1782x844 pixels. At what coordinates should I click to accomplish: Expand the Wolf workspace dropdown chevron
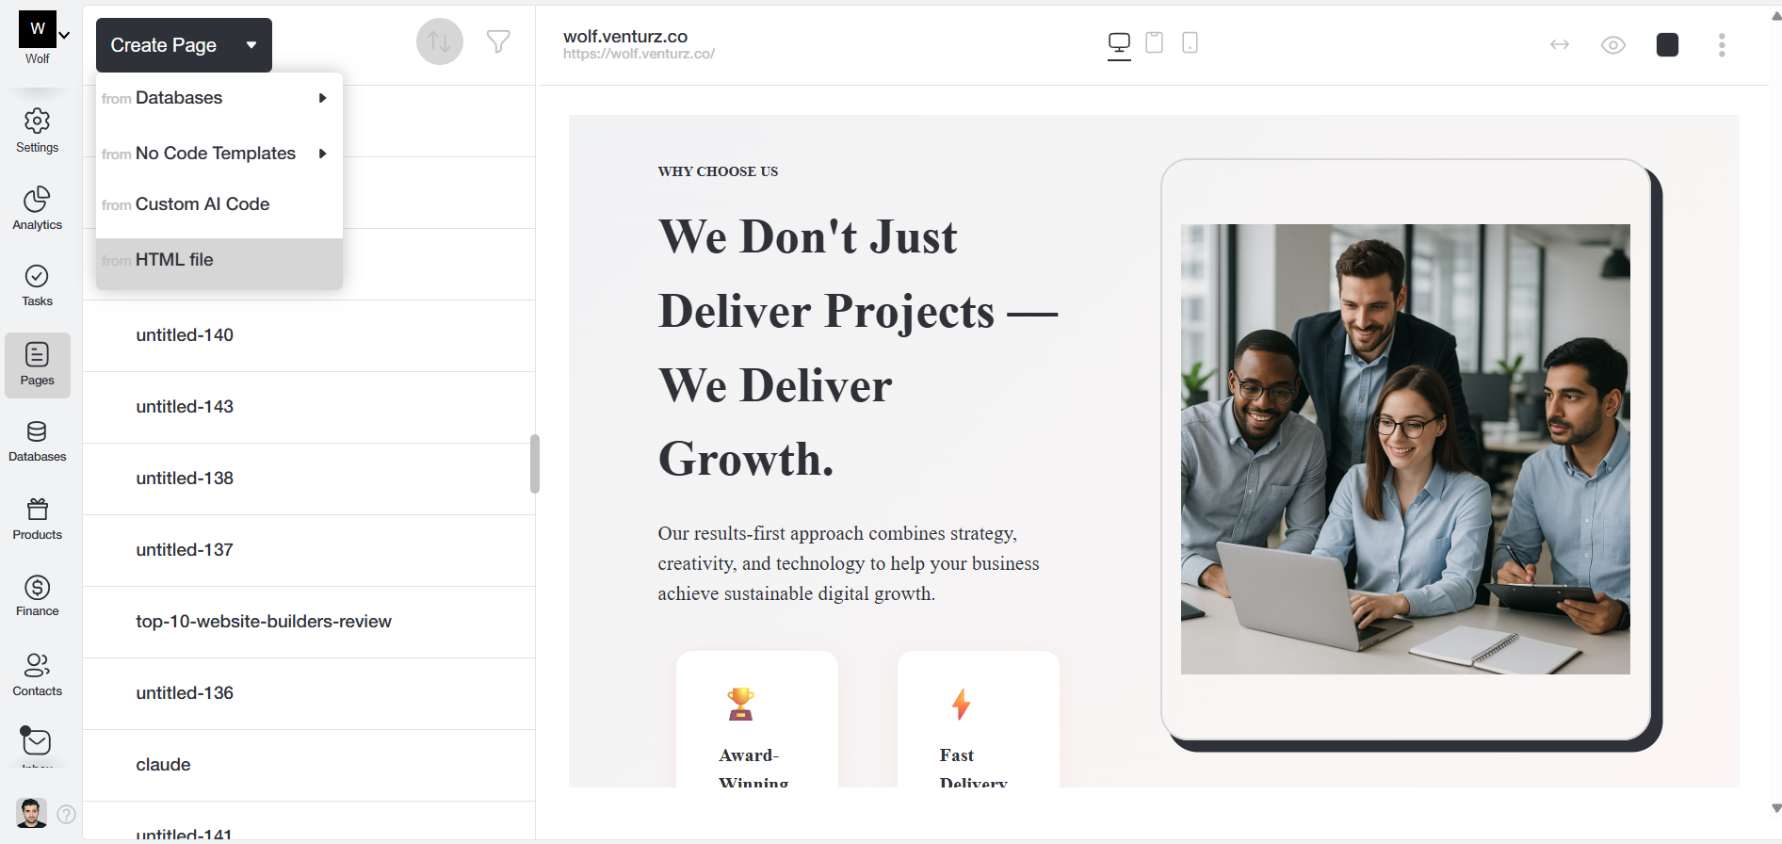[64, 35]
